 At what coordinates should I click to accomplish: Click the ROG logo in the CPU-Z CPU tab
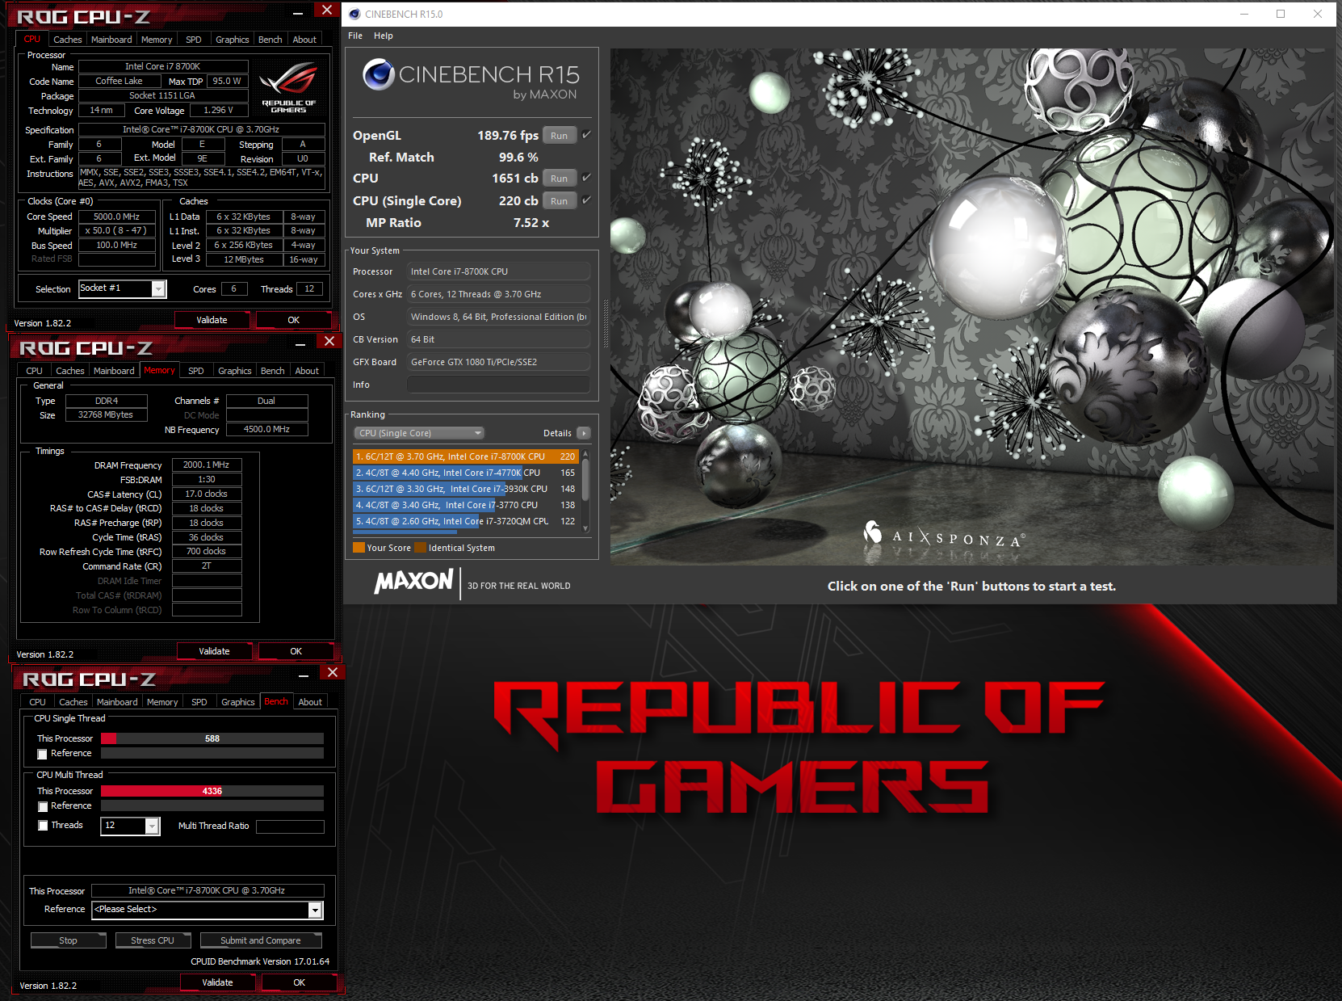[x=288, y=88]
